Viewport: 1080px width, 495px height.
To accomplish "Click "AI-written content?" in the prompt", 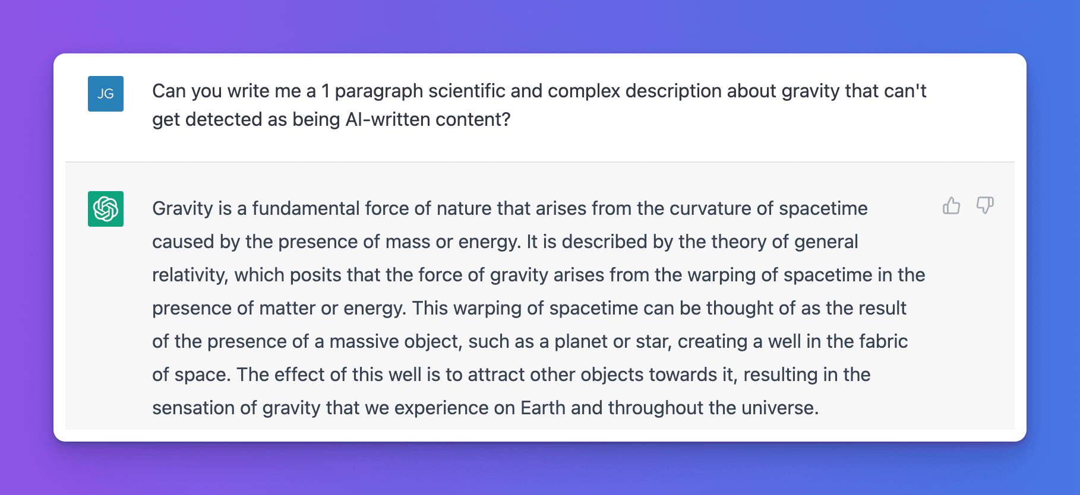I will [428, 120].
